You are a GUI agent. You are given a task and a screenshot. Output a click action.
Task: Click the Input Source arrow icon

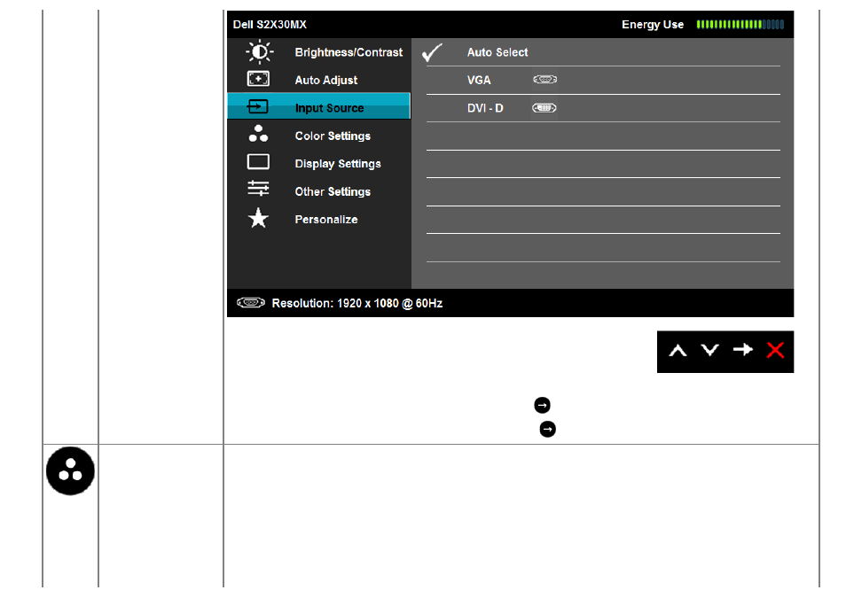(258, 107)
